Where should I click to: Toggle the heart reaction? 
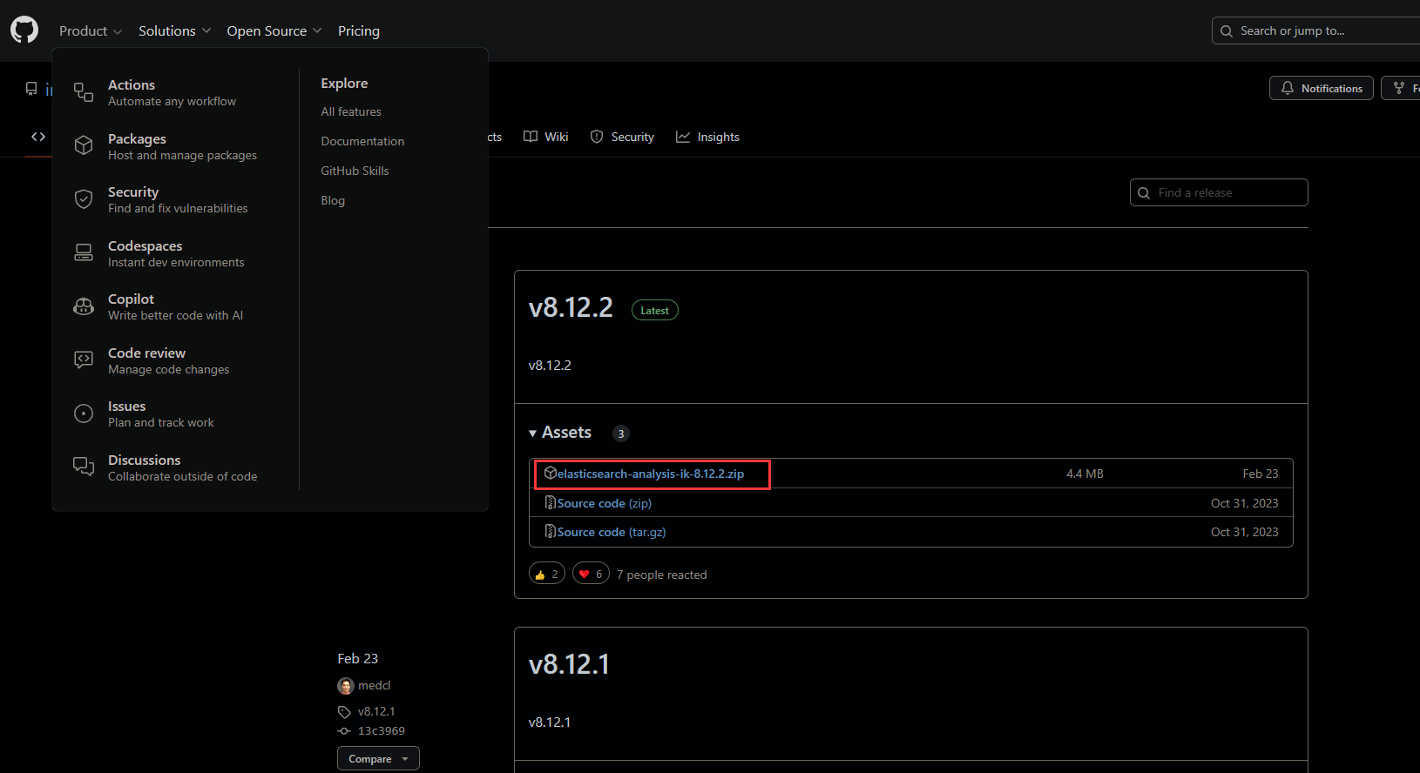click(591, 574)
